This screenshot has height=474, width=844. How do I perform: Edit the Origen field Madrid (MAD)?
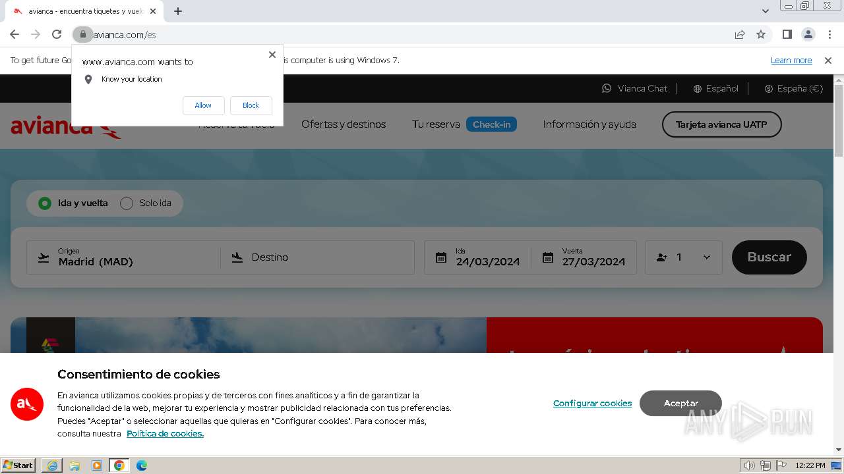(x=123, y=257)
